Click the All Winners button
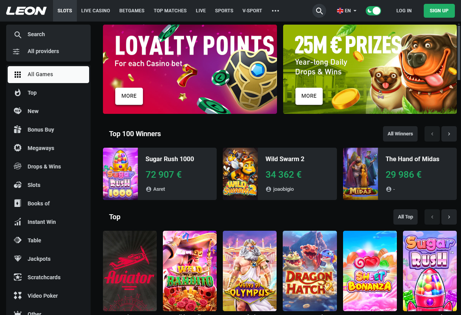 point(400,134)
